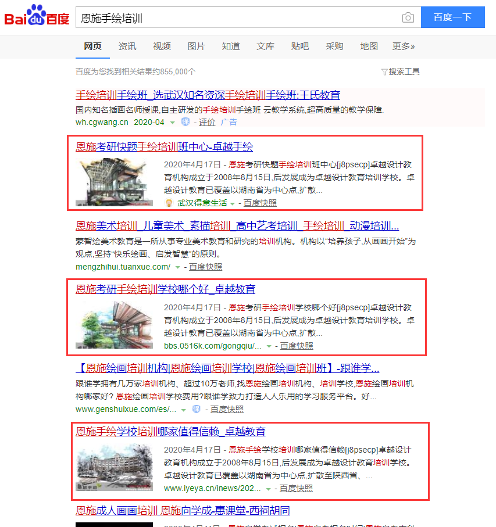496x527 pixels.
Task: Open ad result 手绘培训手绘班 王氏教育
Action: 208,95
